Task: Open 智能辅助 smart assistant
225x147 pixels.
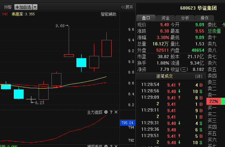Action: [108, 14]
